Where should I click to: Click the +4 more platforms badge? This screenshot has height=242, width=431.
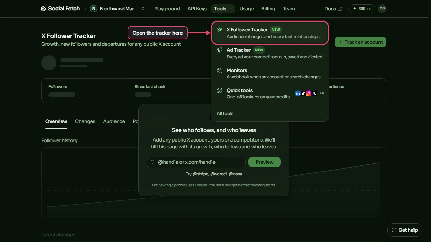(x=322, y=93)
